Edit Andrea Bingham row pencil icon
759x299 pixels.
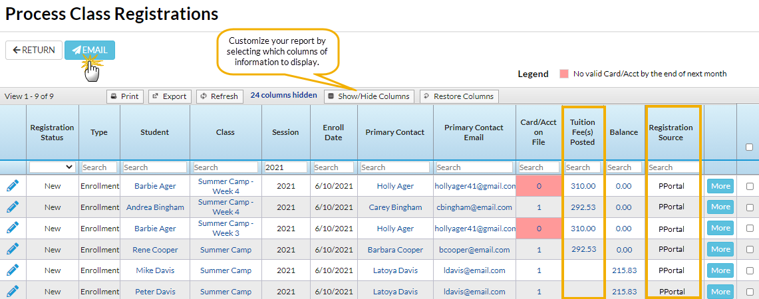point(13,207)
